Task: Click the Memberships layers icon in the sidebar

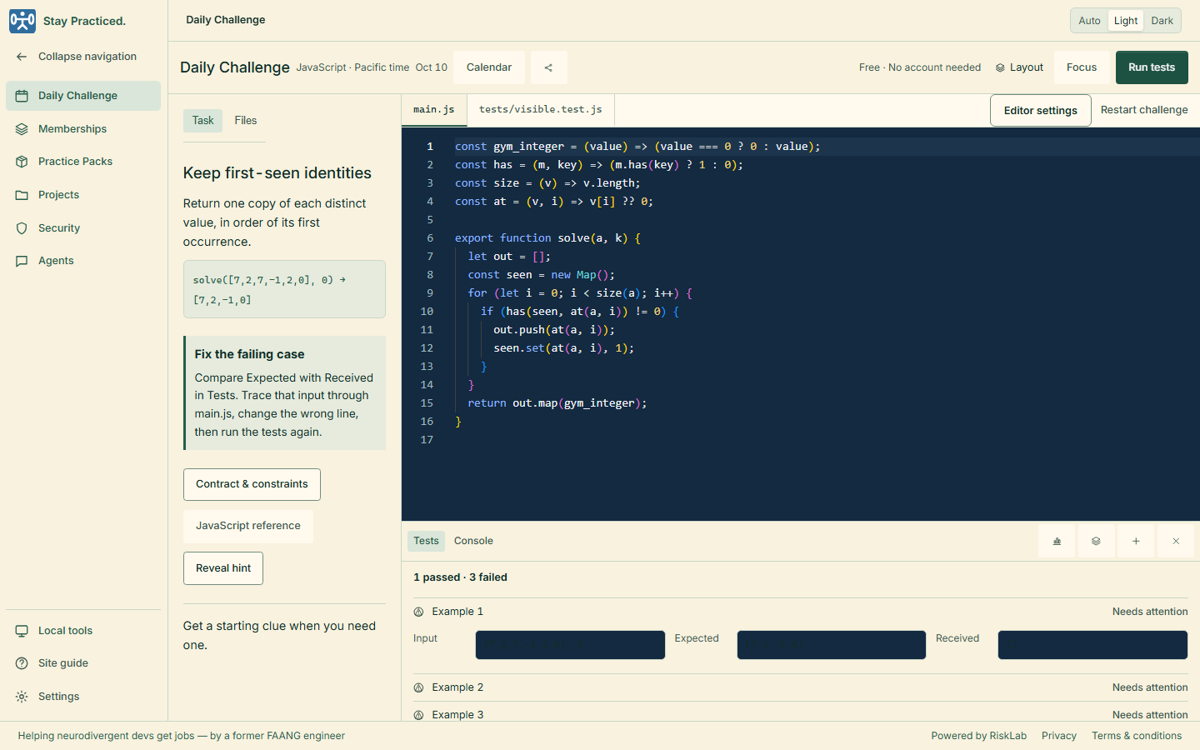Action: (x=22, y=129)
